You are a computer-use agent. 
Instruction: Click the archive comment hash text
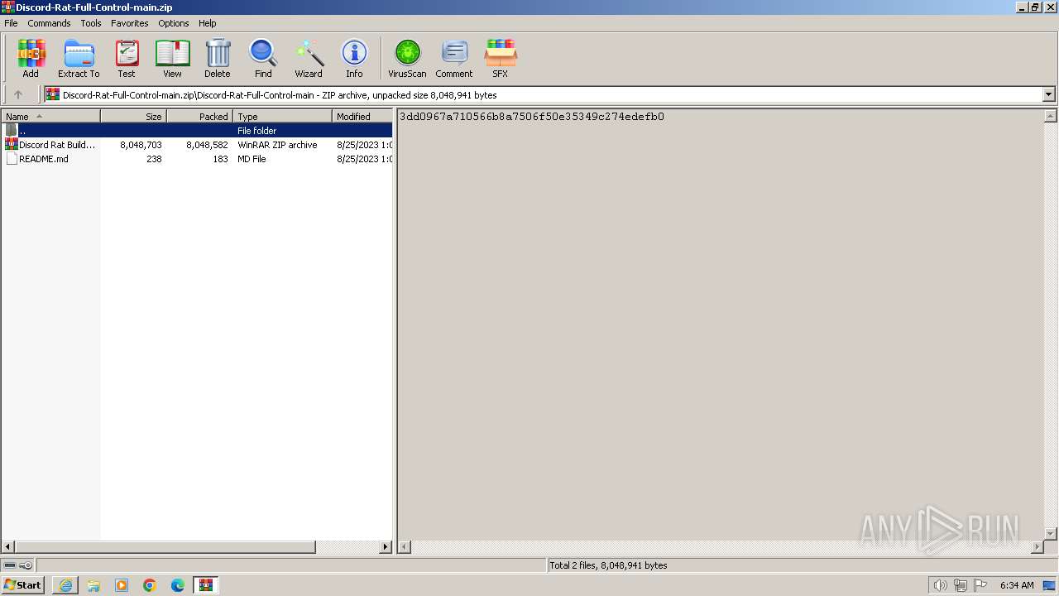pos(532,117)
